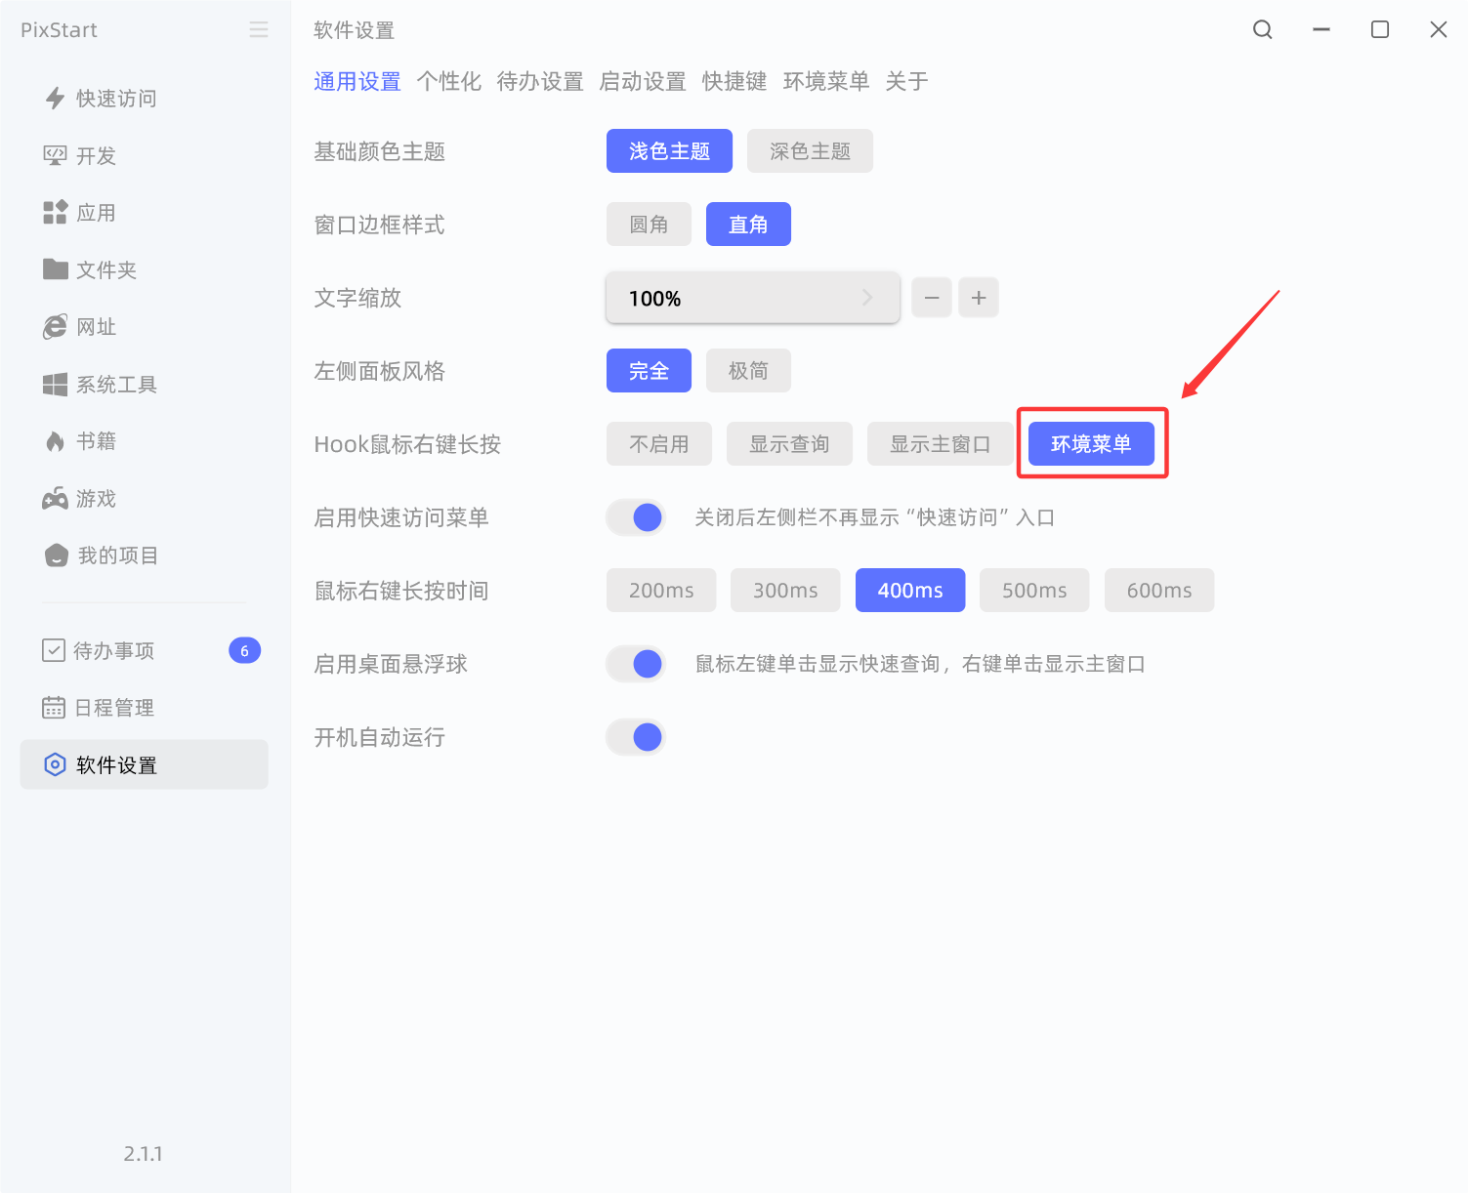Click the lightning icon beside 快速访问

[55, 98]
